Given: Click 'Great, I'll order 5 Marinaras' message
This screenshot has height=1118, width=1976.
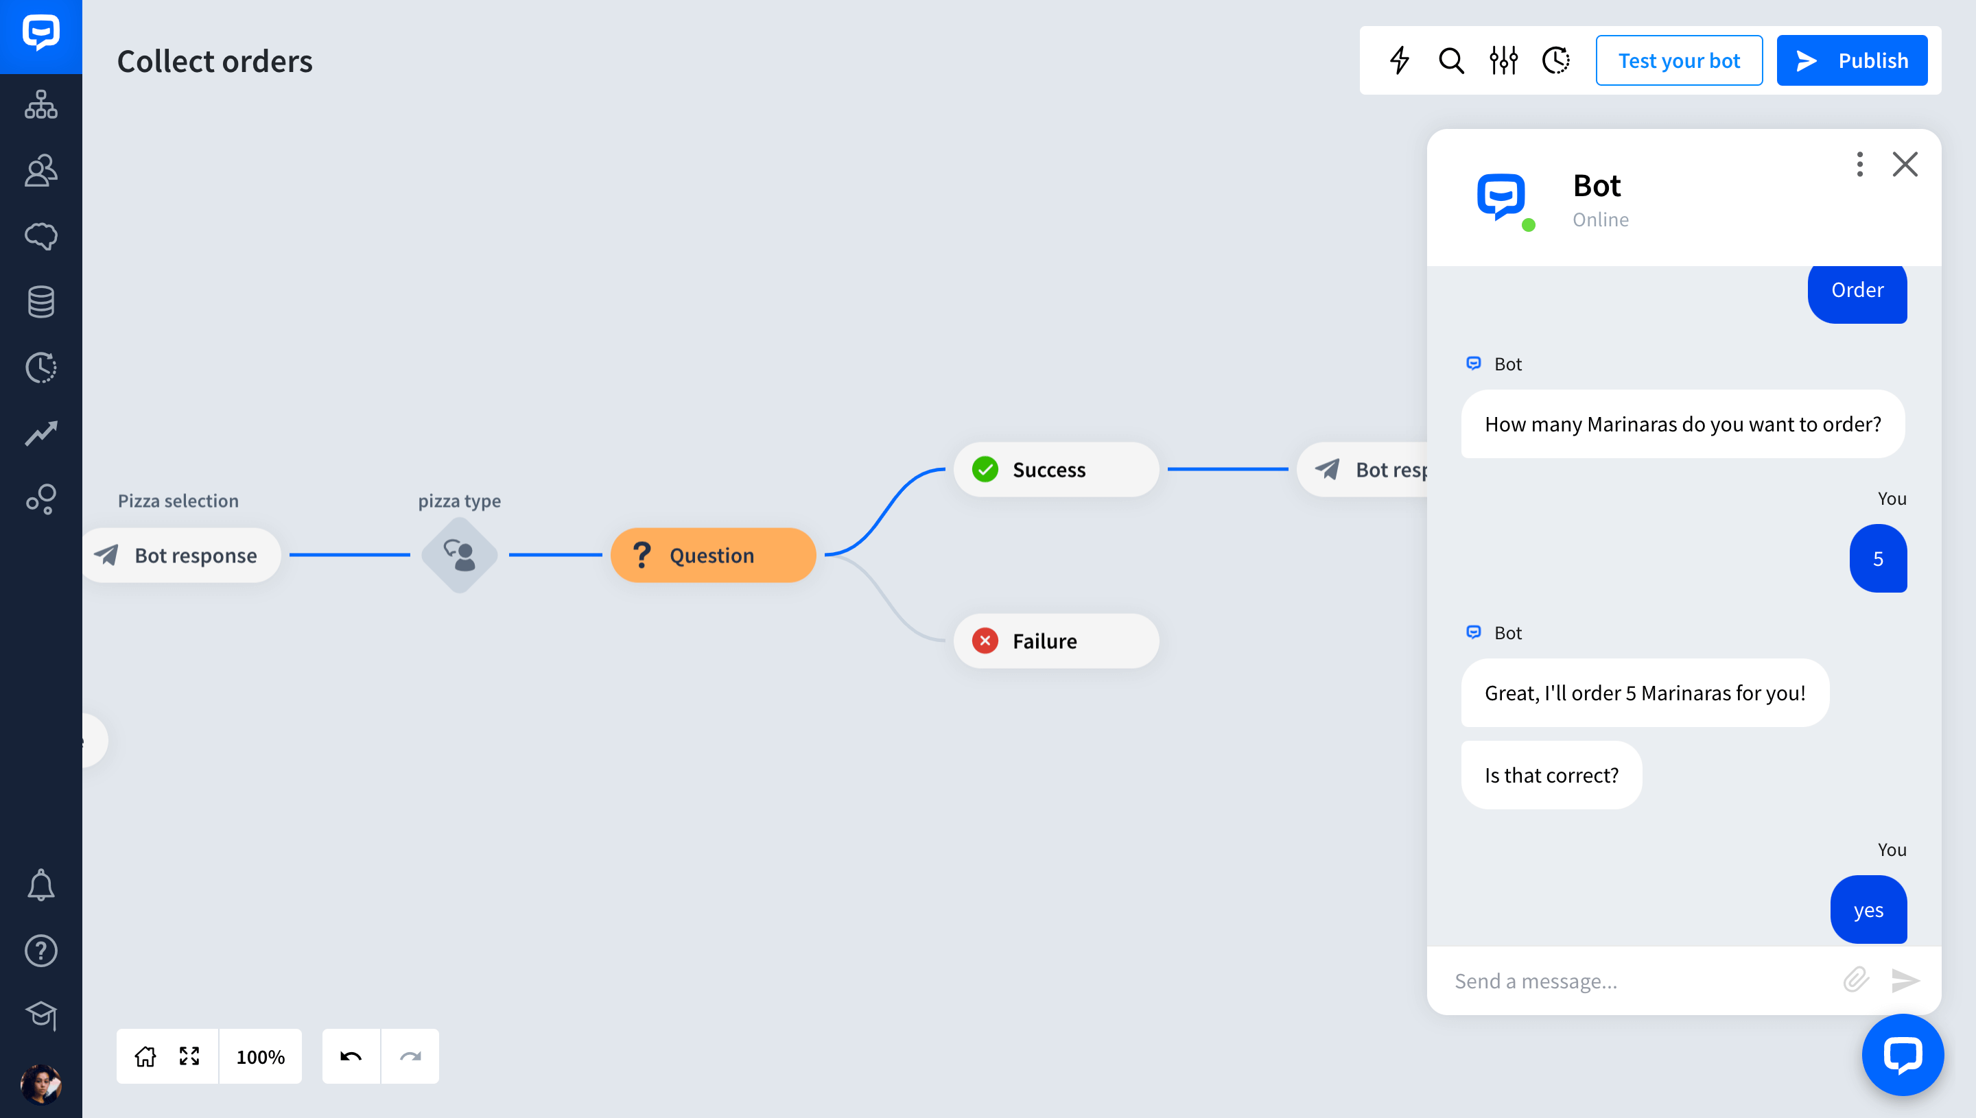Looking at the screenshot, I should pyautogui.click(x=1645, y=693).
